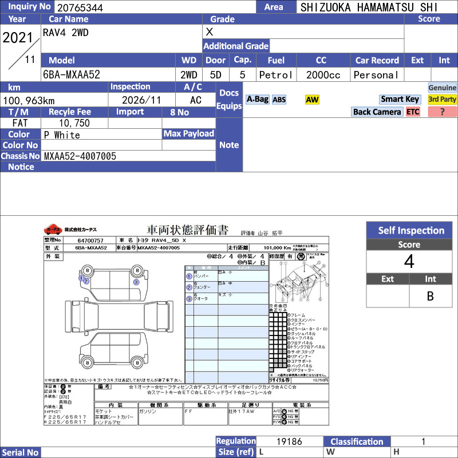The image size is (458, 458).
Task: Select the Area value SHIZUOKA HAMAMATSU SHI
Action: point(369,7)
